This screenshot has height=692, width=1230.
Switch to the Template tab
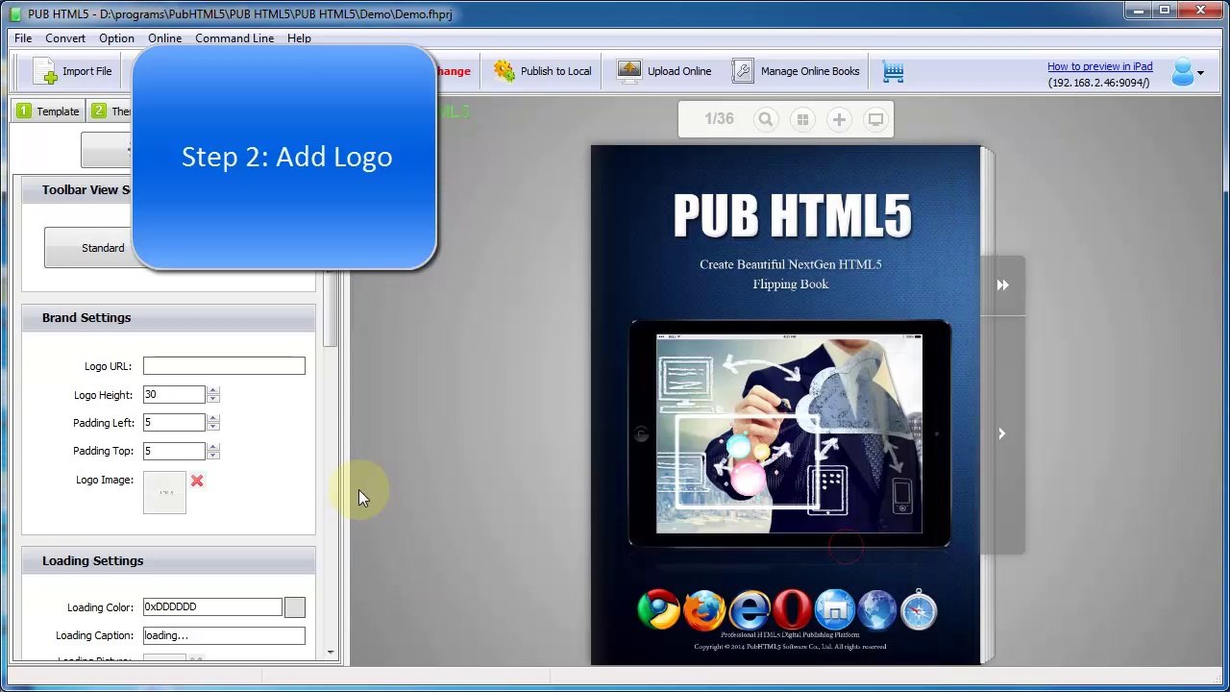48,111
